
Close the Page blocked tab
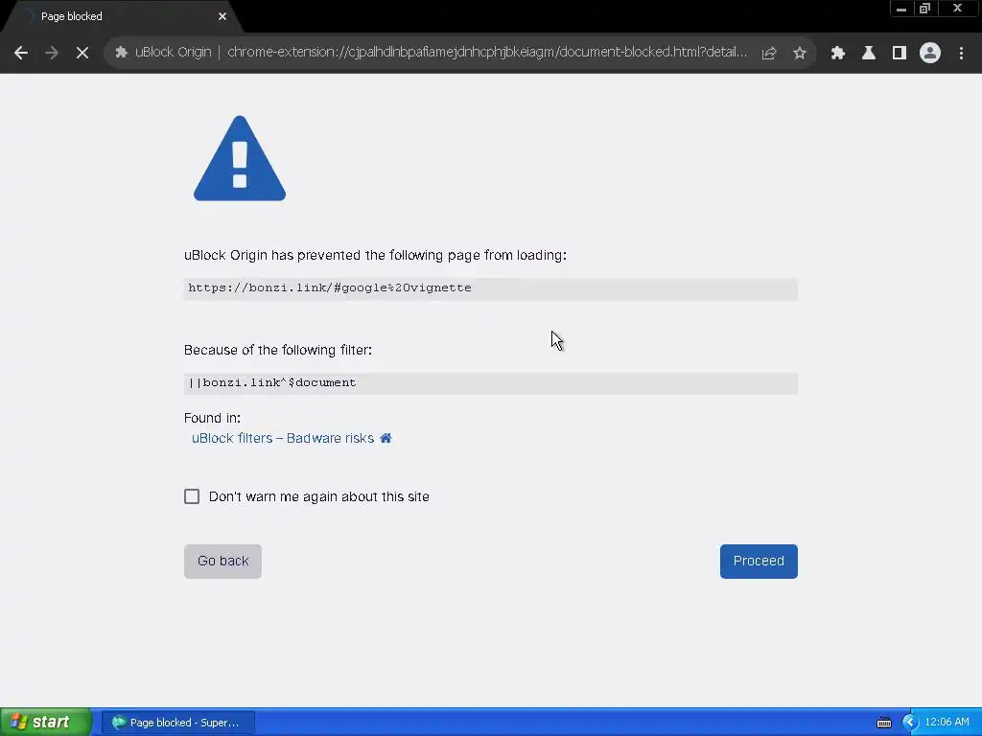[222, 16]
